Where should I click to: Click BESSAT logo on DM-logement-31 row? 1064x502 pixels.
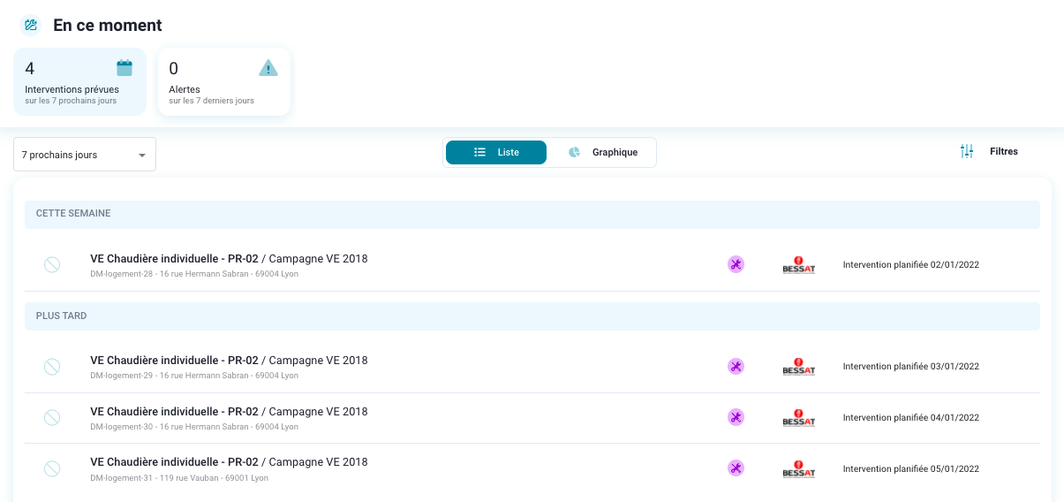(798, 468)
